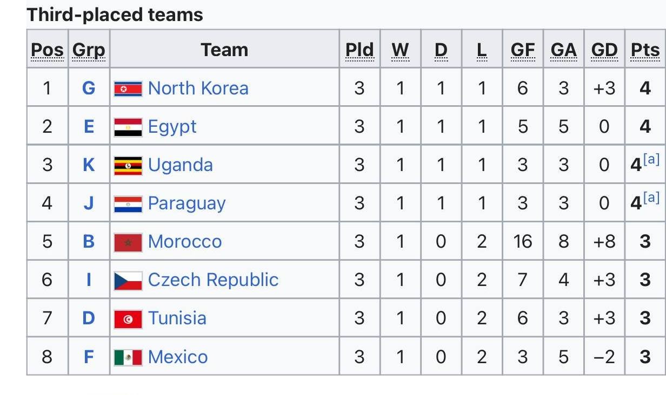Follow the Group G link
The width and height of the screenshot is (666, 395).
point(89,88)
